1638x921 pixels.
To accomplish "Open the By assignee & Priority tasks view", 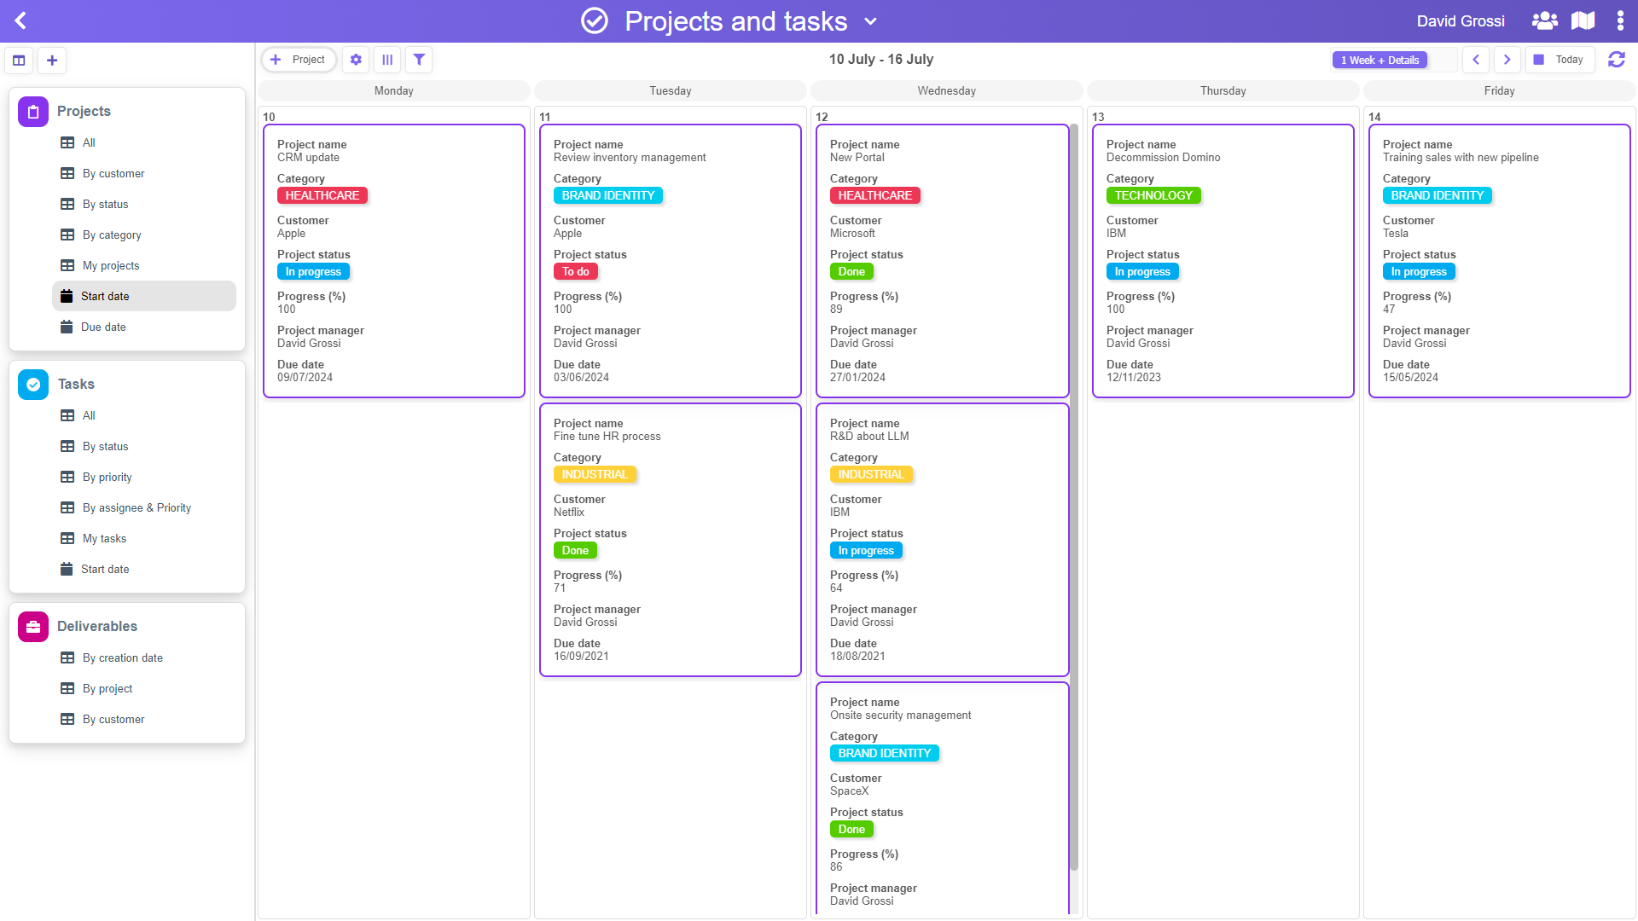I will click(x=136, y=507).
